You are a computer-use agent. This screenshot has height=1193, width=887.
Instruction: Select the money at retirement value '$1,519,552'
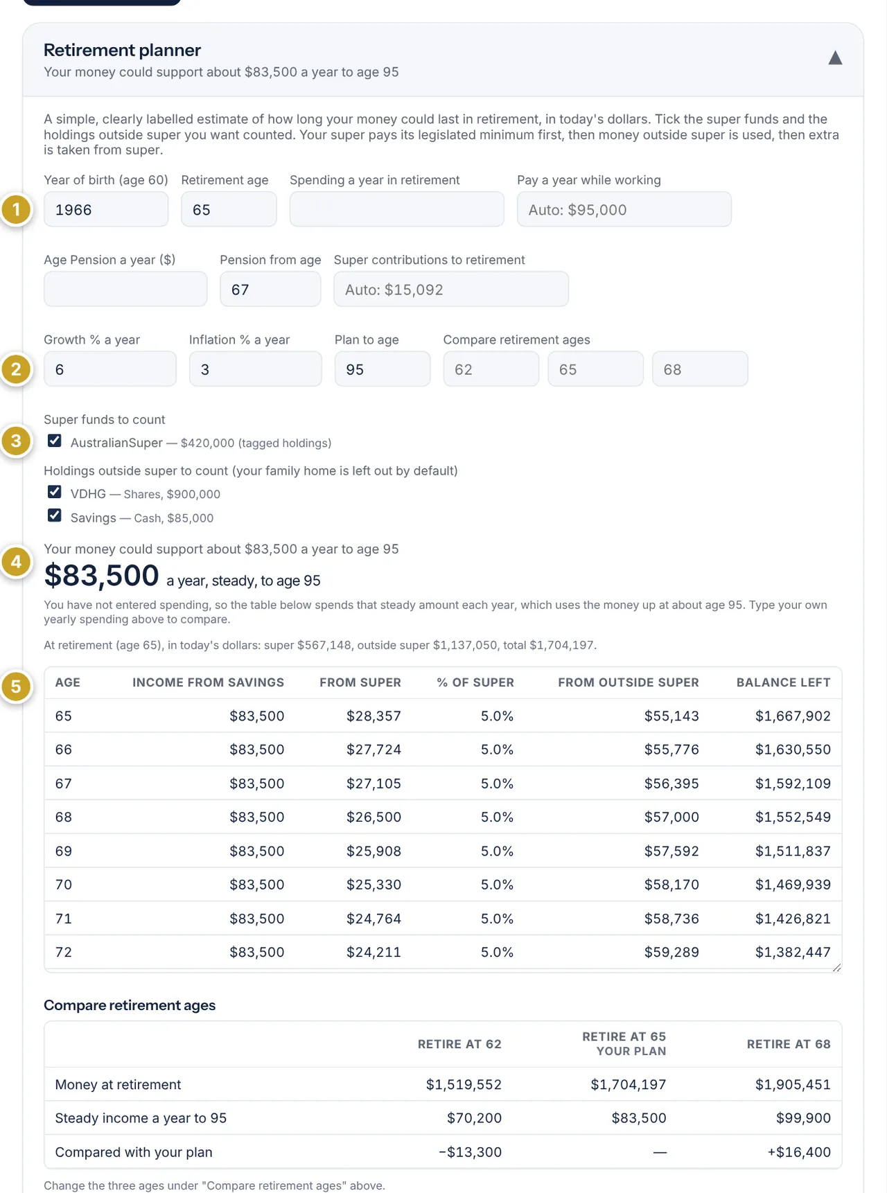(x=464, y=1084)
